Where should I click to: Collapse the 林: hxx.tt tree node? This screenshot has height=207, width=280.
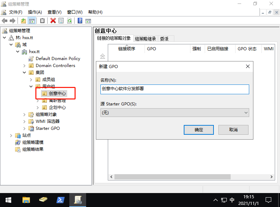(5, 38)
